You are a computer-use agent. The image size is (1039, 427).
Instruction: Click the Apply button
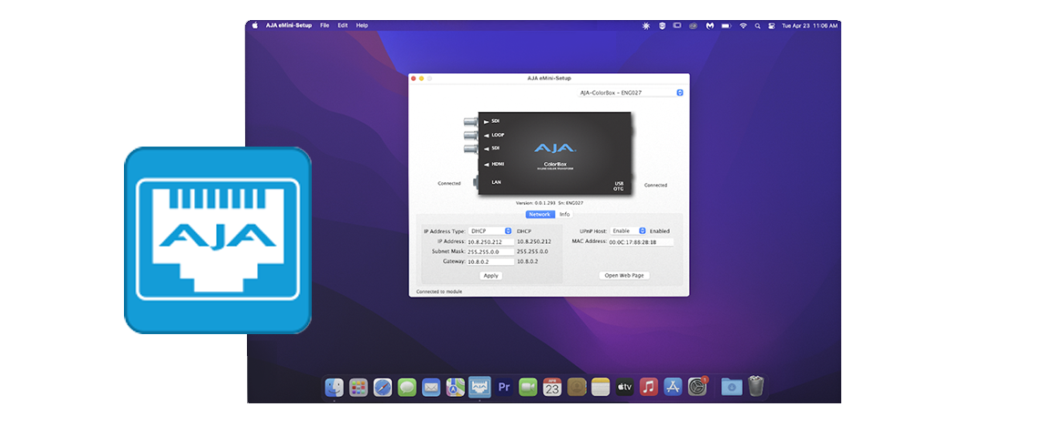pos(490,275)
